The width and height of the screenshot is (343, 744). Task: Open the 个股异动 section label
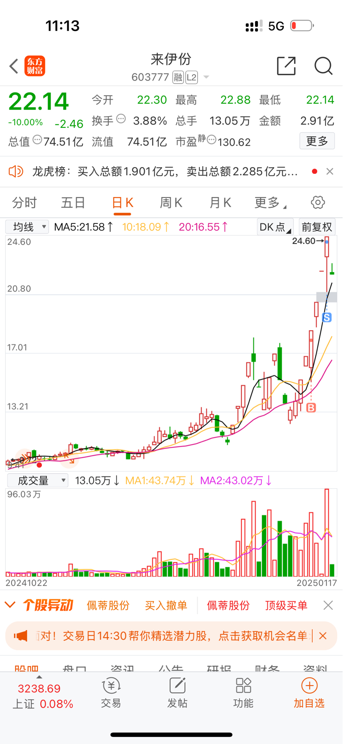(x=48, y=605)
